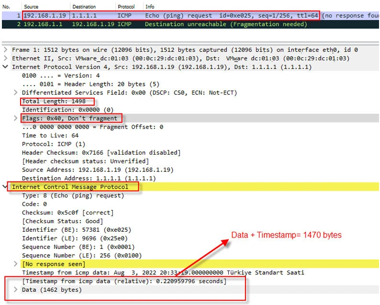The height and width of the screenshot is (305, 380).
Task: Expand the Frame 1 details row
Action: [x=5, y=50]
